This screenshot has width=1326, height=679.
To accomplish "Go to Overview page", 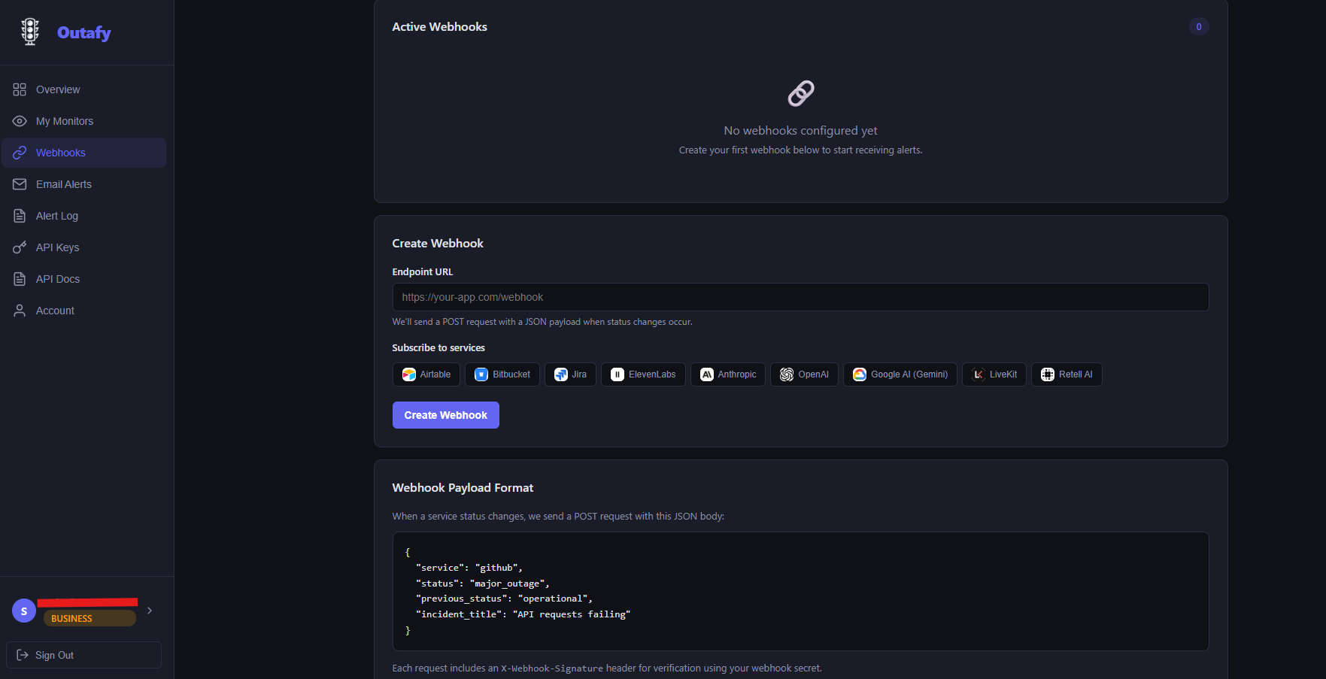I will (x=83, y=89).
